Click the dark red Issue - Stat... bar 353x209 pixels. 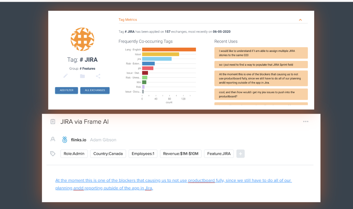pyautogui.click(x=145, y=73)
